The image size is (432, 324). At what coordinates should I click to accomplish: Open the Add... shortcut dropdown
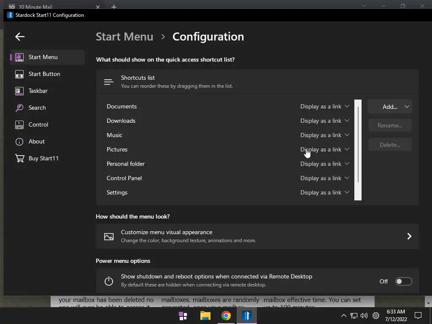(390, 107)
